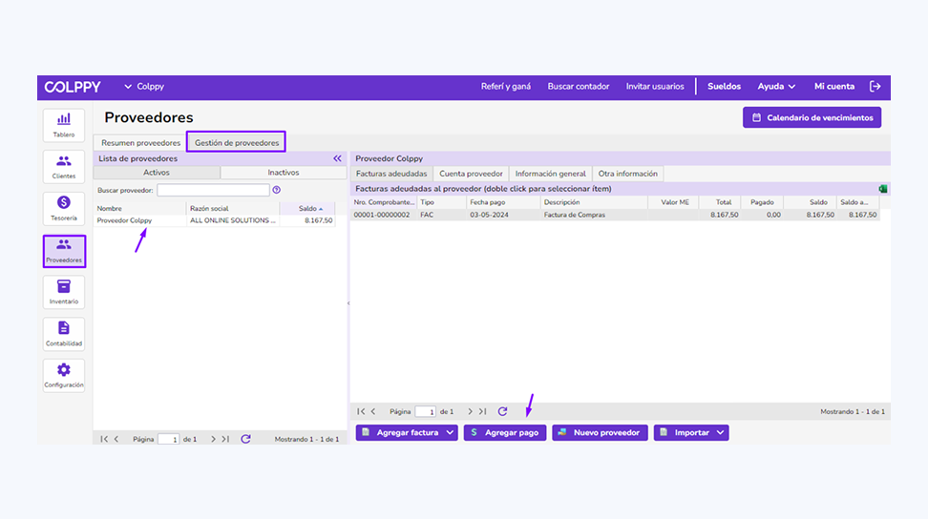Click the Colppy logo

[x=73, y=87]
